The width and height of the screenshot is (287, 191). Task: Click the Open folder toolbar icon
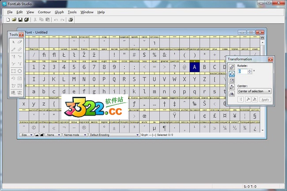[x=15, y=20]
